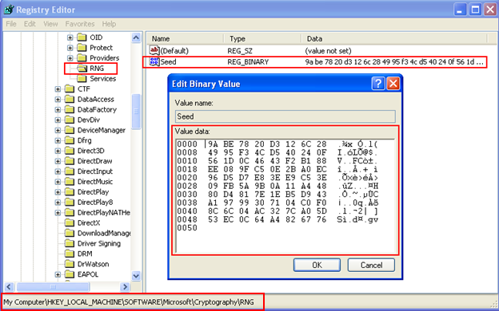Click the Cancel button
Viewport: 499px width, 311px height.
371,265
